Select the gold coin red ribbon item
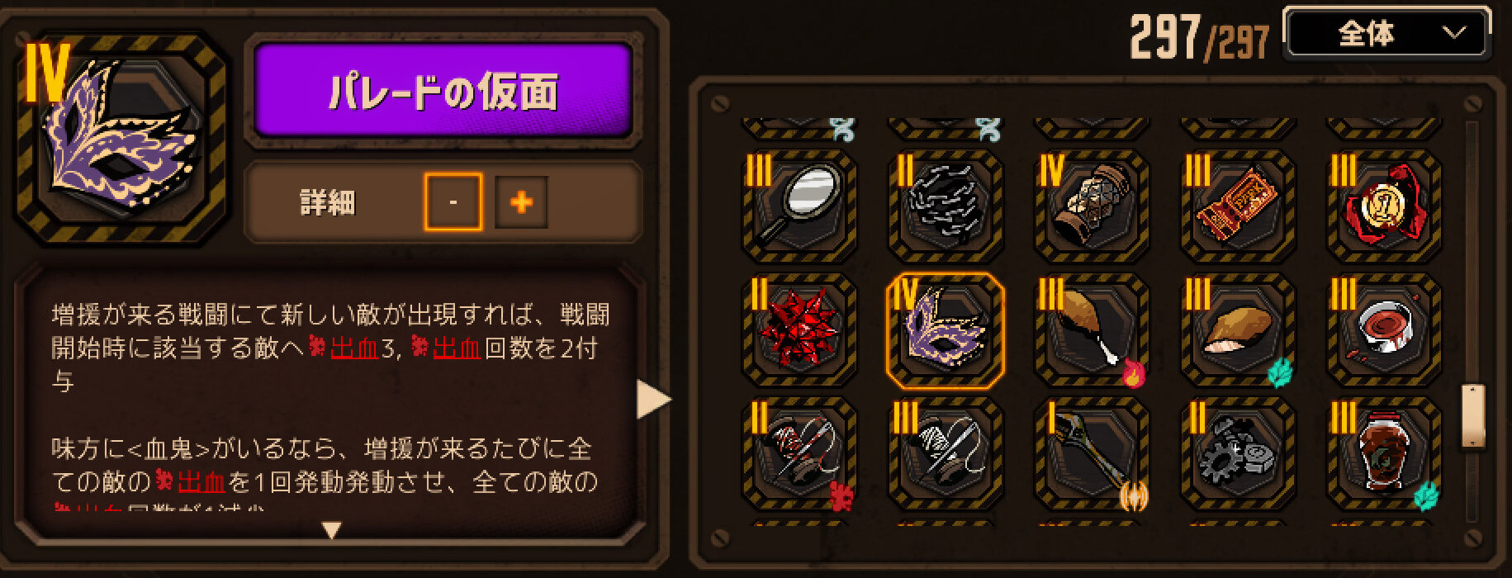This screenshot has height=578, width=1512. [1384, 206]
